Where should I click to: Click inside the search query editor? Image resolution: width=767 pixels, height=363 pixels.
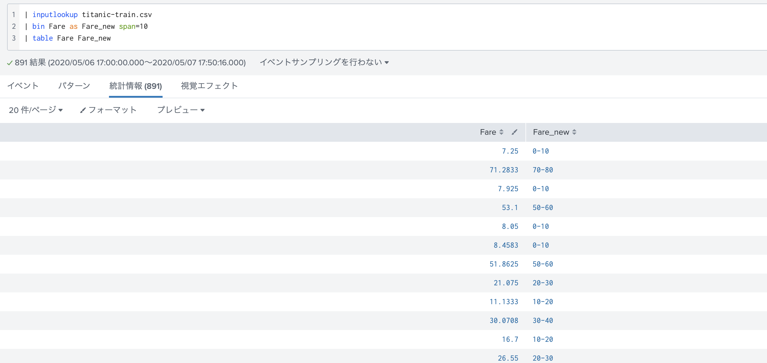click(357, 27)
